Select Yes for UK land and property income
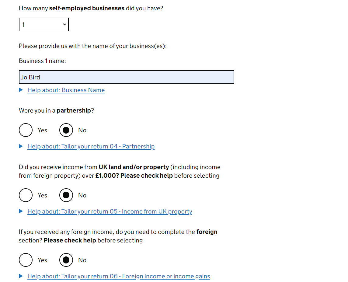The image size is (348, 282). 26,195
